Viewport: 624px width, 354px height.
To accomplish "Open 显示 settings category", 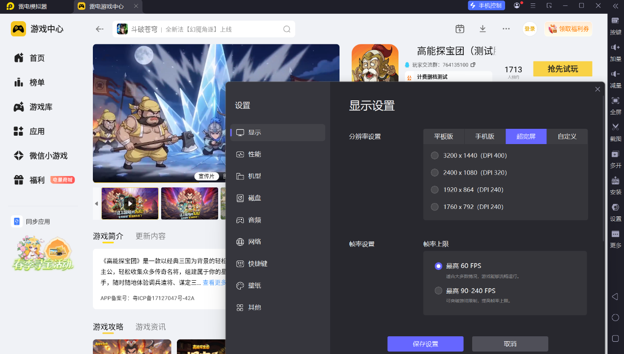I will [278, 133].
